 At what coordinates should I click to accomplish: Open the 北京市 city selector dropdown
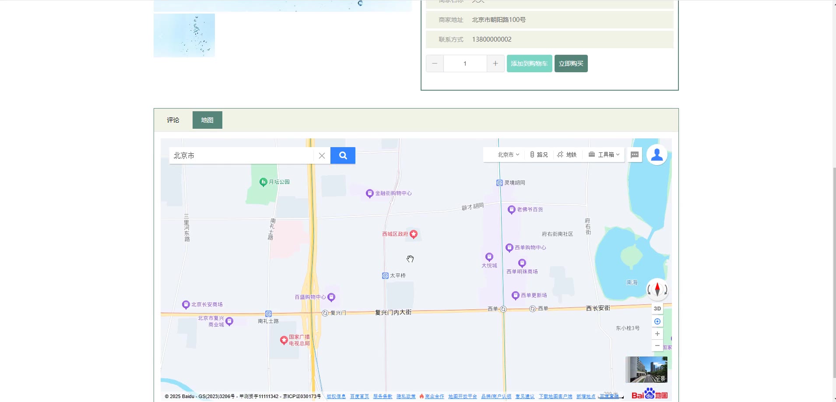coord(508,155)
